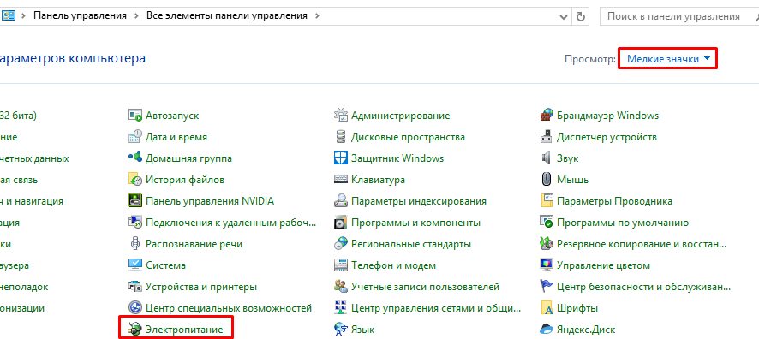Open the Диспетчер устройств icon
759x339 pixels.
tap(547, 137)
